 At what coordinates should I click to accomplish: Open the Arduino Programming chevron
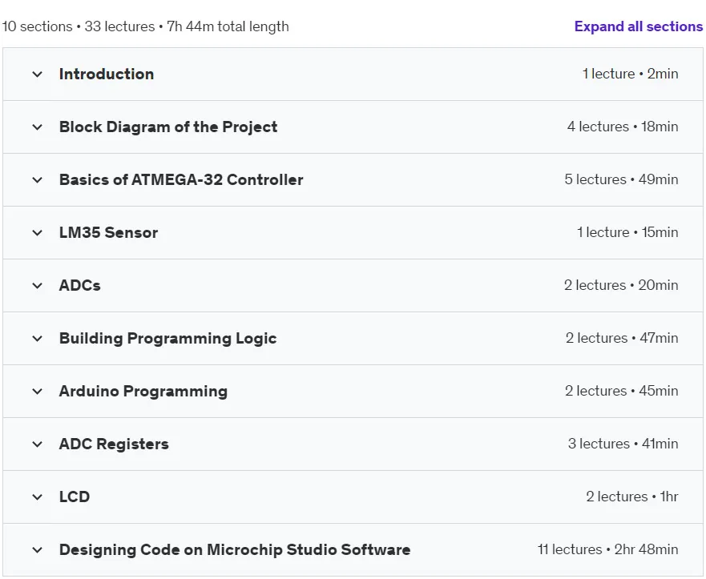(x=38, y=392)
